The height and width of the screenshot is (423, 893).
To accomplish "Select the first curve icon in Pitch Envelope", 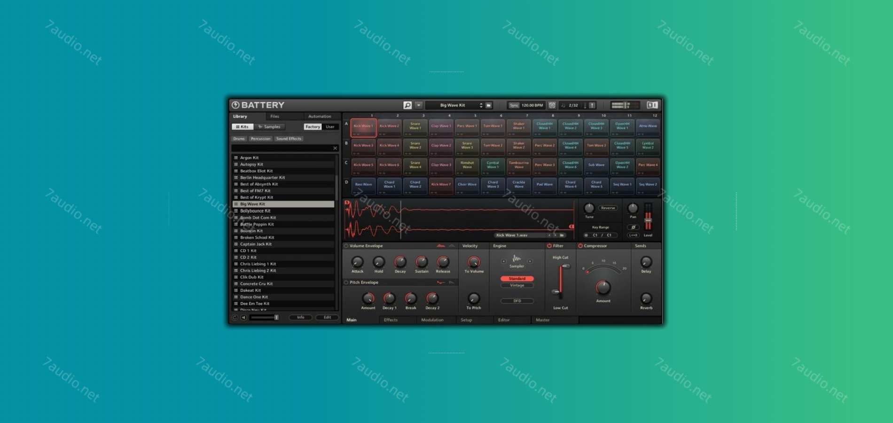I will pyautogui.click(x=441, y=282).
